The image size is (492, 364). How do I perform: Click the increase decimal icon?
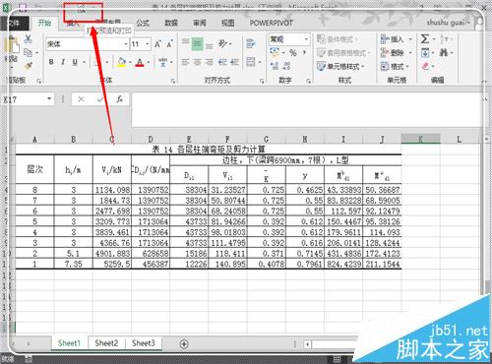tap(275, 66)
